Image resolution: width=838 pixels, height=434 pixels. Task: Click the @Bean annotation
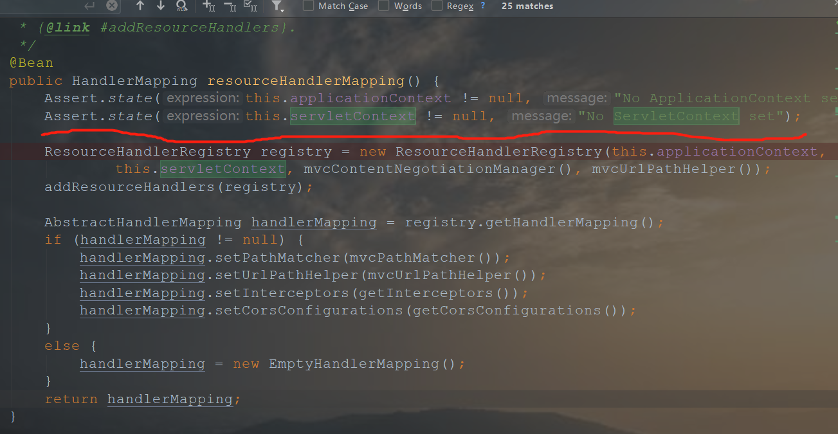point(31,63)
